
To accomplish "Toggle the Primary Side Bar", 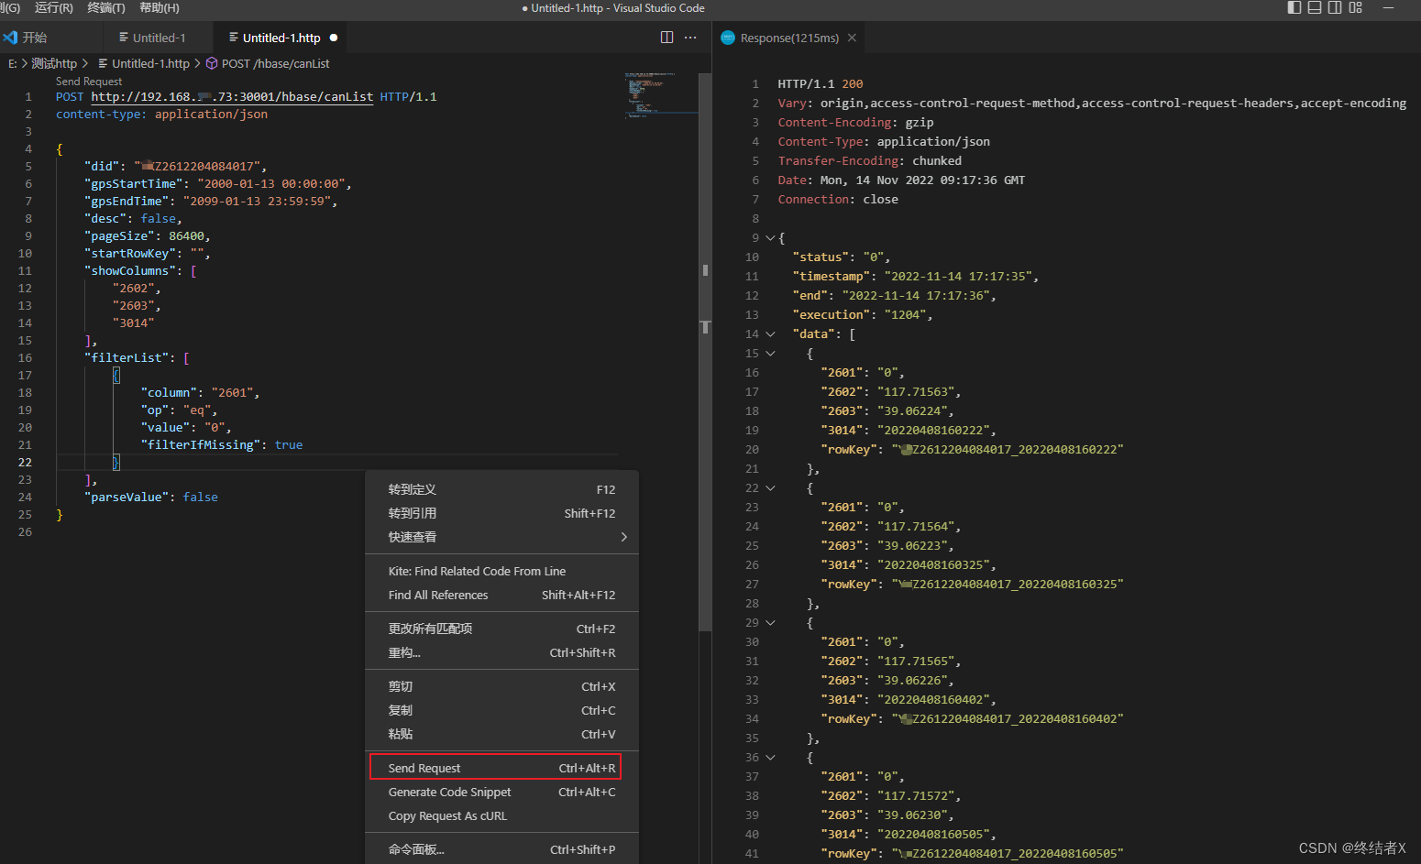I will 1294,7.
